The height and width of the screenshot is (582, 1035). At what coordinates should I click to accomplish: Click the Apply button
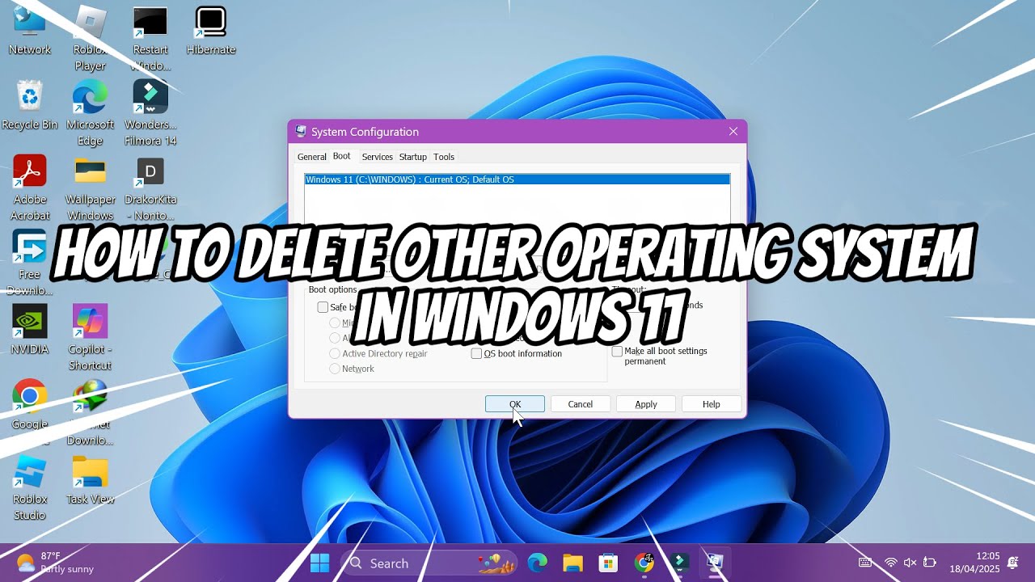(x=646, y=404)
